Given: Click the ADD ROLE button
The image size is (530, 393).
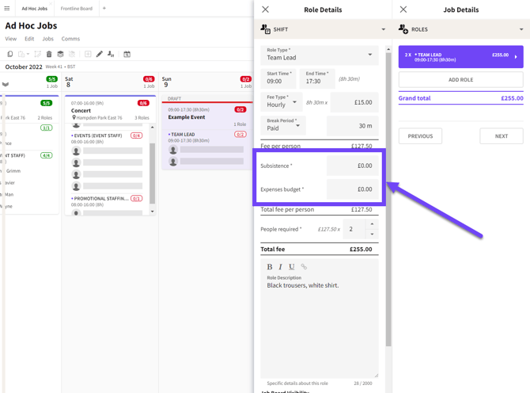Looking at the screenshot, I should click(460, 79).
